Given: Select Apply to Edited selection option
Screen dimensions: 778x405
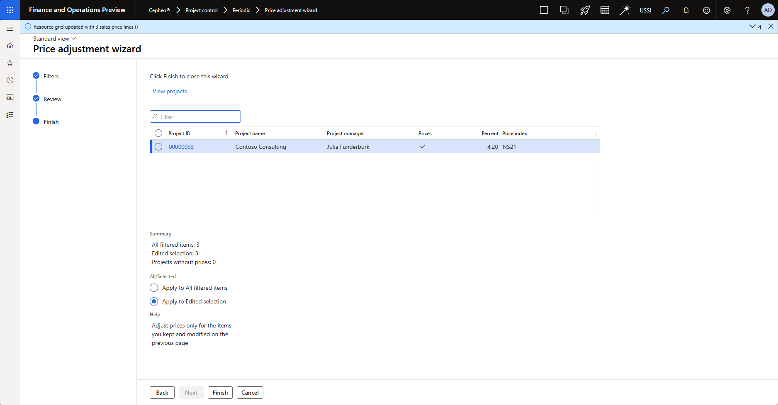Looking at the screenshot, I should (154, 301).
